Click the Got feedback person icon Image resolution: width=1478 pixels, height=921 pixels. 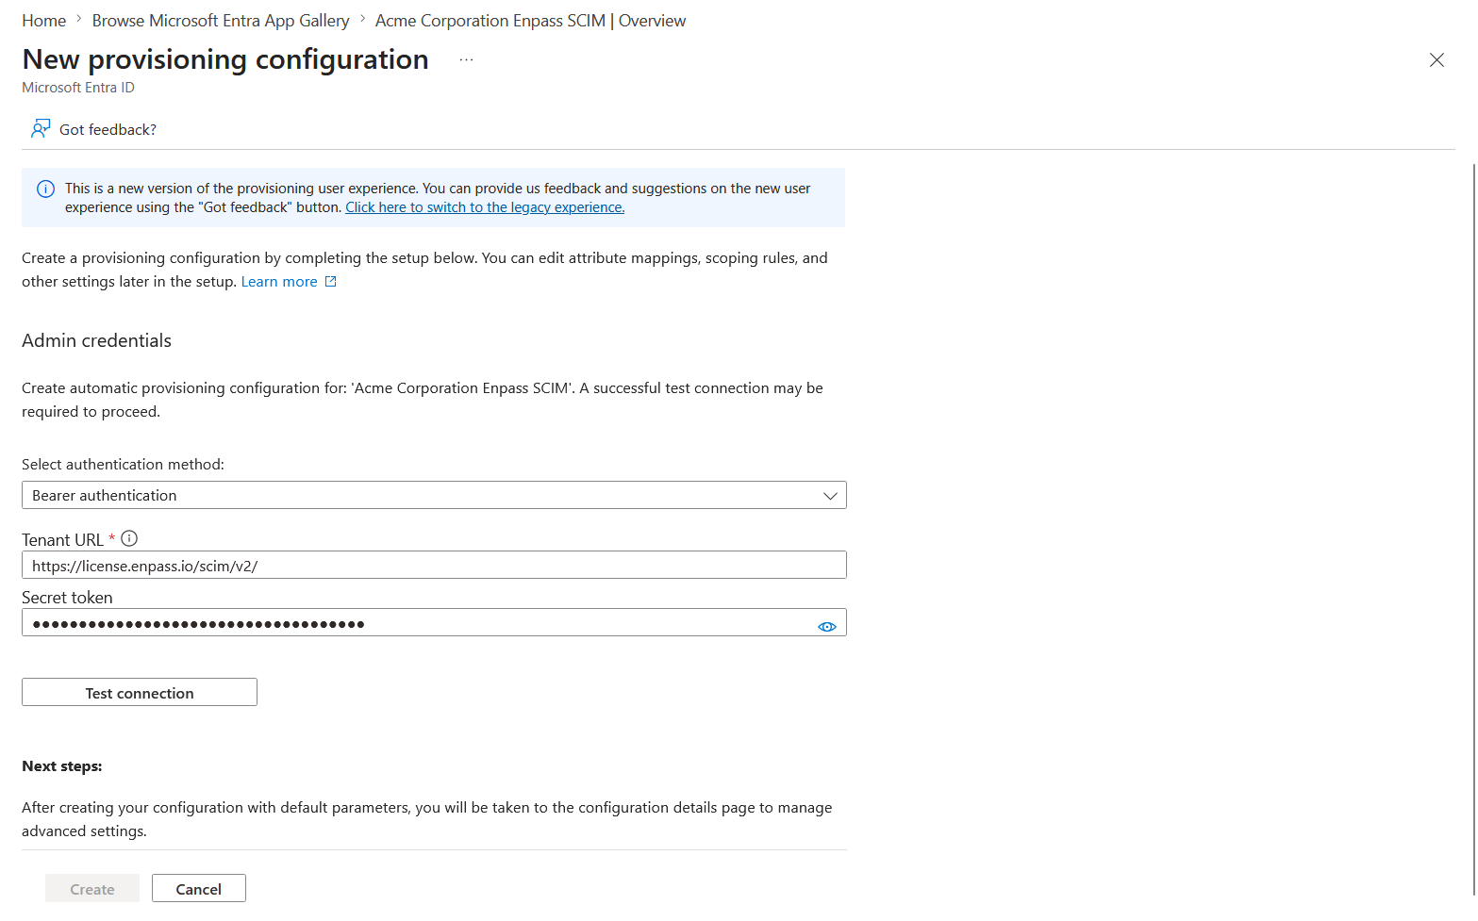pos(41,128)
